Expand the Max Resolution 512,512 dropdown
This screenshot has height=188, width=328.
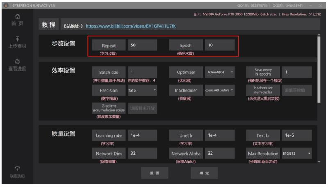click(297, 154)
